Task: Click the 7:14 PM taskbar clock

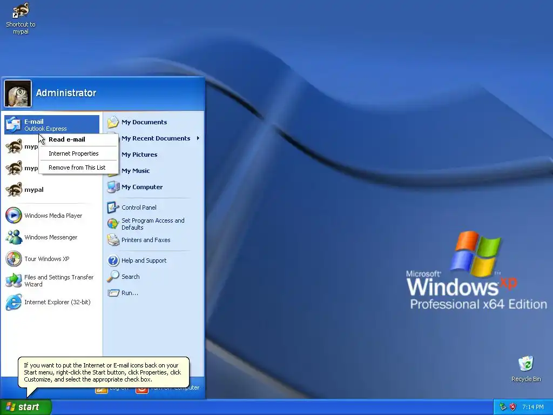Action: tap(533, 407)
